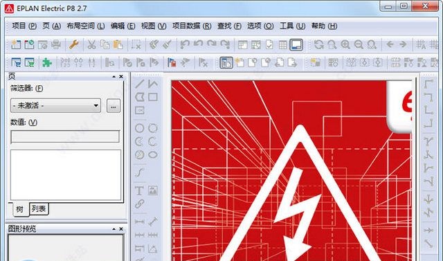
Task: Insert hyperlink using chain link icon
Action: 139,204
